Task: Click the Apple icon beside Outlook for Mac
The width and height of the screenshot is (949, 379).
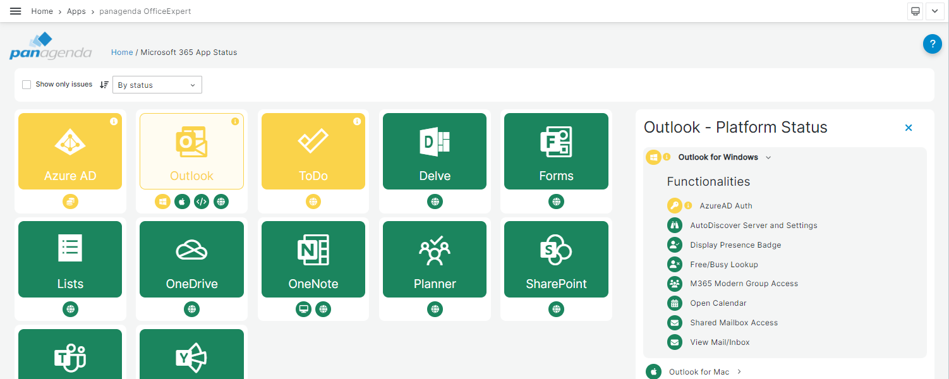Action: click(x=653, y=371)
